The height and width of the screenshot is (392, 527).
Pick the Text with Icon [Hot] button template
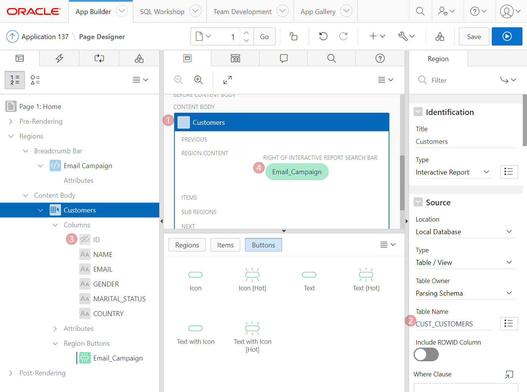pos(253,337)
